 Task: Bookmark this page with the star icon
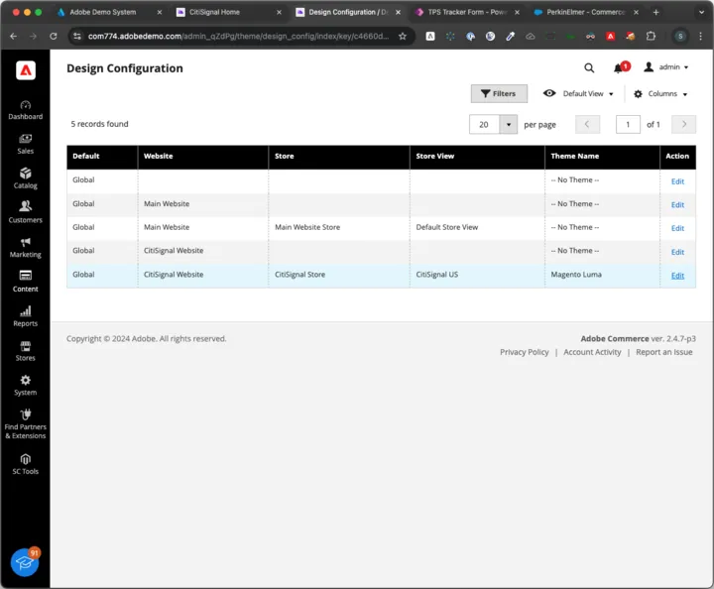click(403, 36)
